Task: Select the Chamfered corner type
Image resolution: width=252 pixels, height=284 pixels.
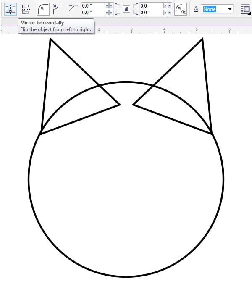Action: (x=73, y=9)
